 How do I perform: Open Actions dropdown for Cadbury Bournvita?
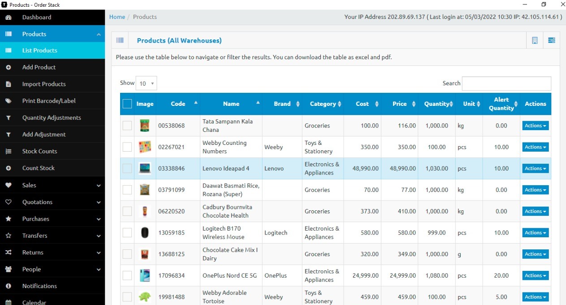(x=536, y=211)
